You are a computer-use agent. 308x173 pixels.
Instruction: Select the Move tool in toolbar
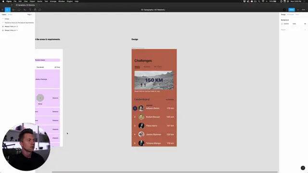pyautogui.click(x=7, y=10)
